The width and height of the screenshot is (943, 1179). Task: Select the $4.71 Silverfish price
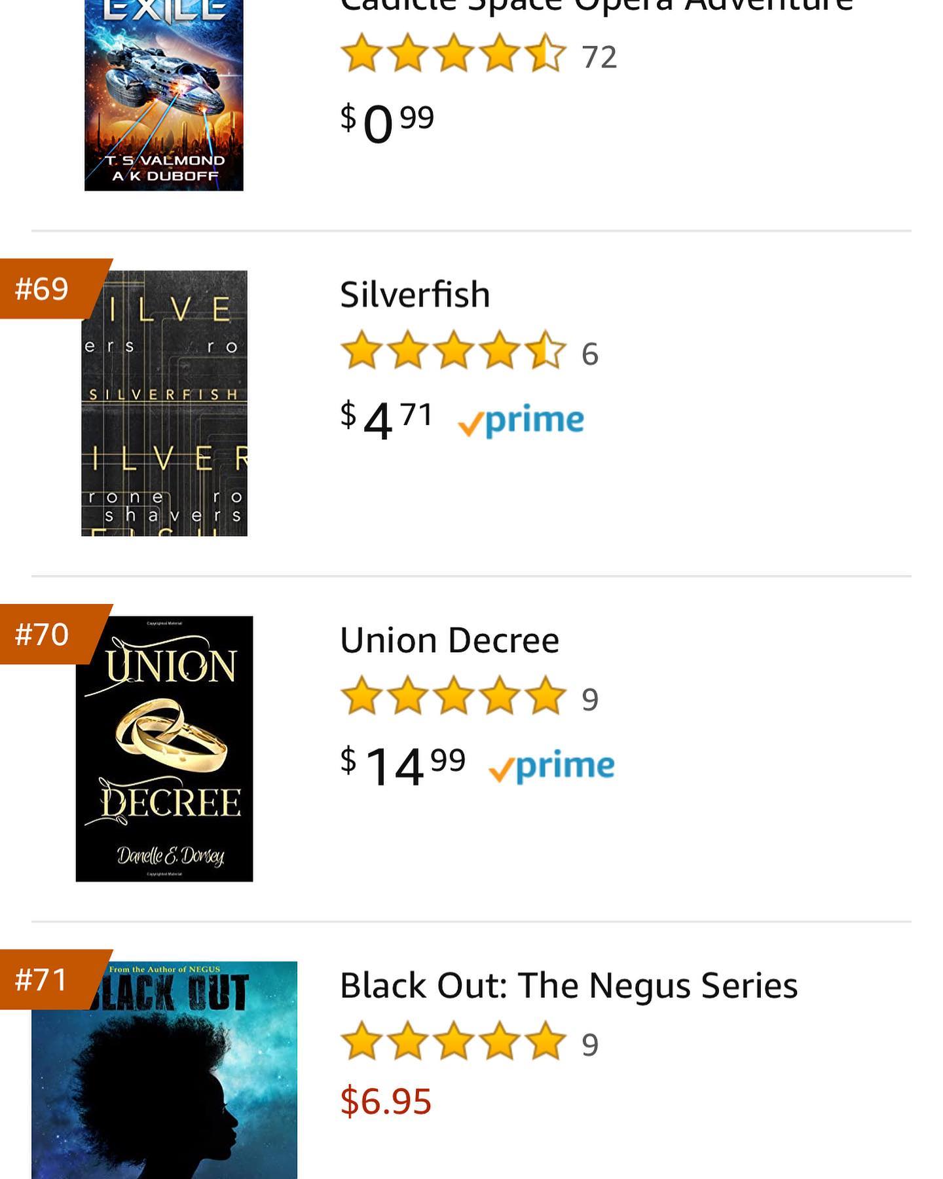coord(386,419)
